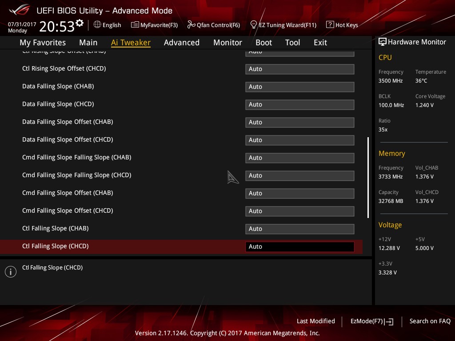Click the MyFavorite list icon
The image size is (455, 341).
135,25
